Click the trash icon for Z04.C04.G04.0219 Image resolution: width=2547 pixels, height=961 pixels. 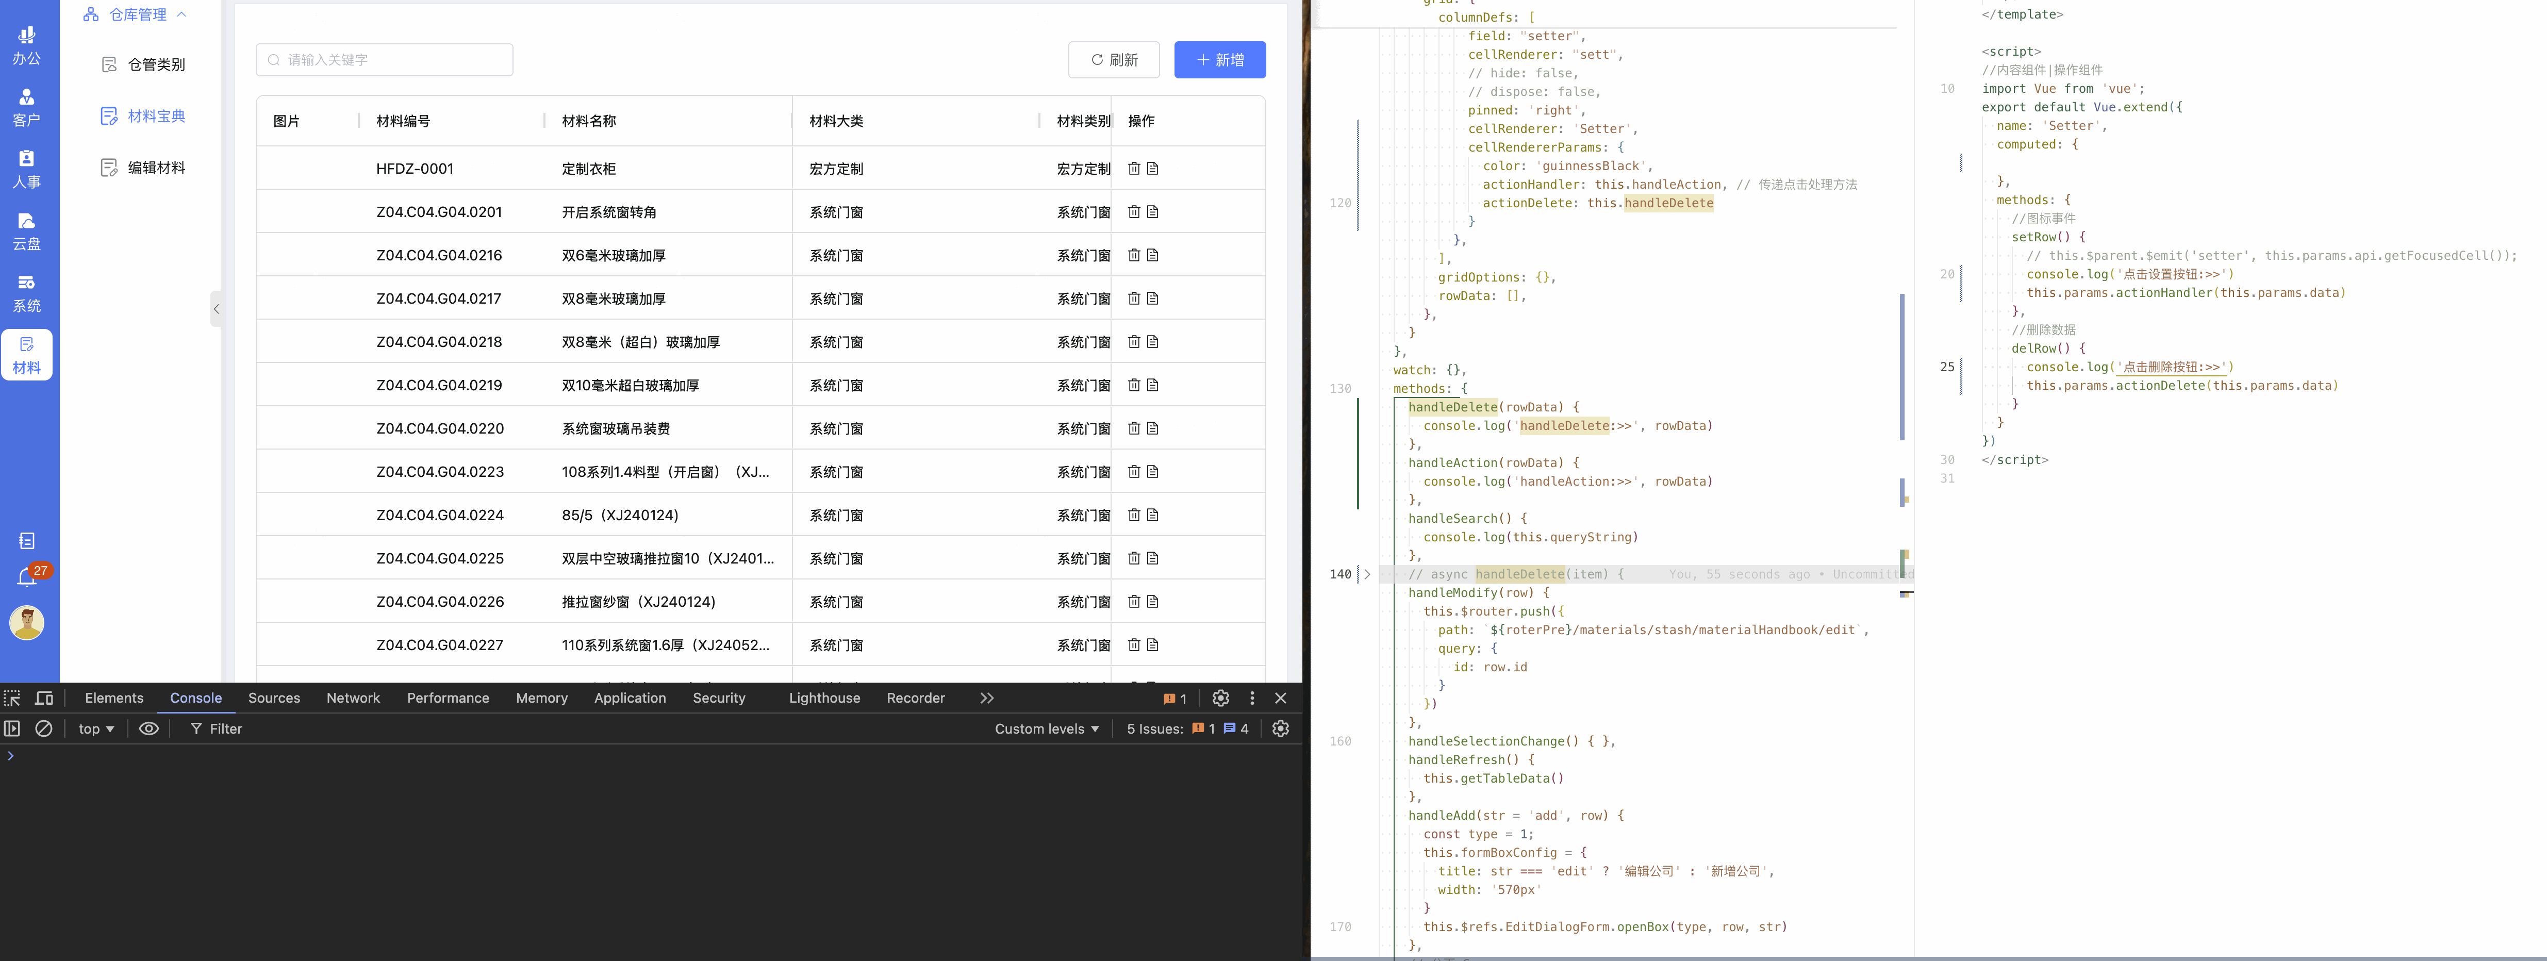coord(1134,386)
